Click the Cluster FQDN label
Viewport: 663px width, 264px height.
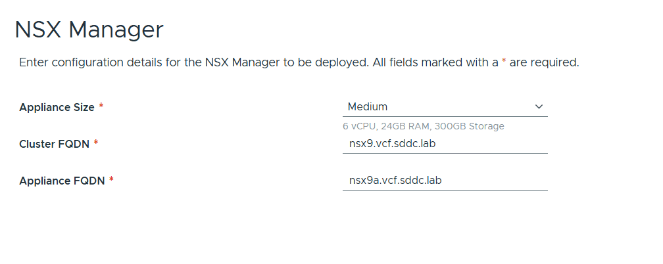click(x=54, y=144)
